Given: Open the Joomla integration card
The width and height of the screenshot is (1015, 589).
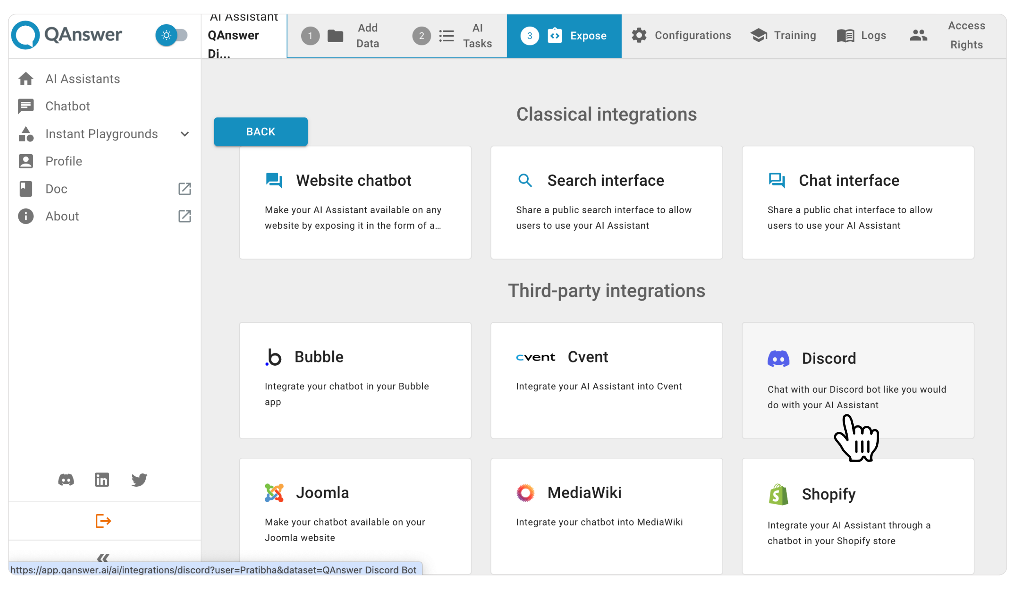Looking at the screenshot, I should (x=355, y=516).
